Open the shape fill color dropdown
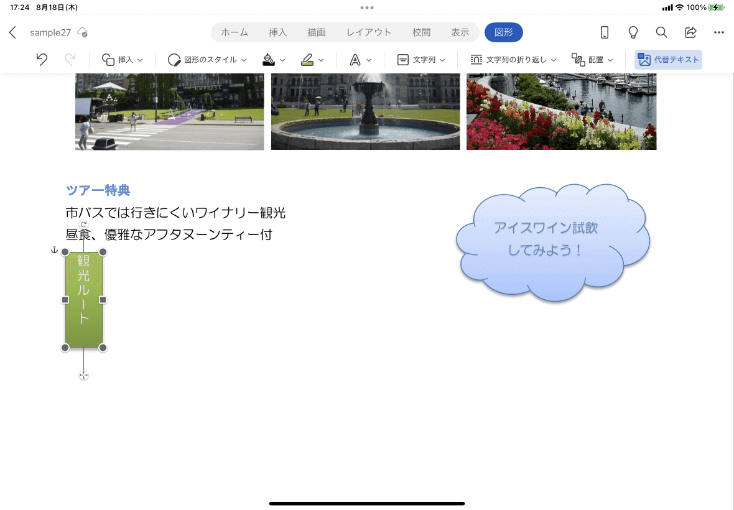 pyautogui.click(x=282, y=60)
